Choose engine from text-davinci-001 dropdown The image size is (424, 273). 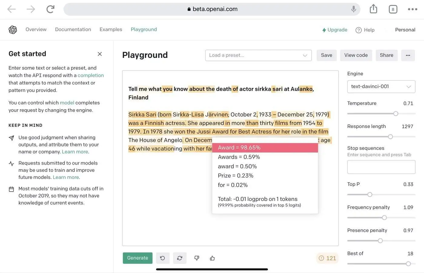tap(381, 87)
